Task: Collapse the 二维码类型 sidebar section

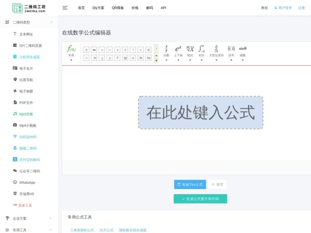Action: [51, 22]
